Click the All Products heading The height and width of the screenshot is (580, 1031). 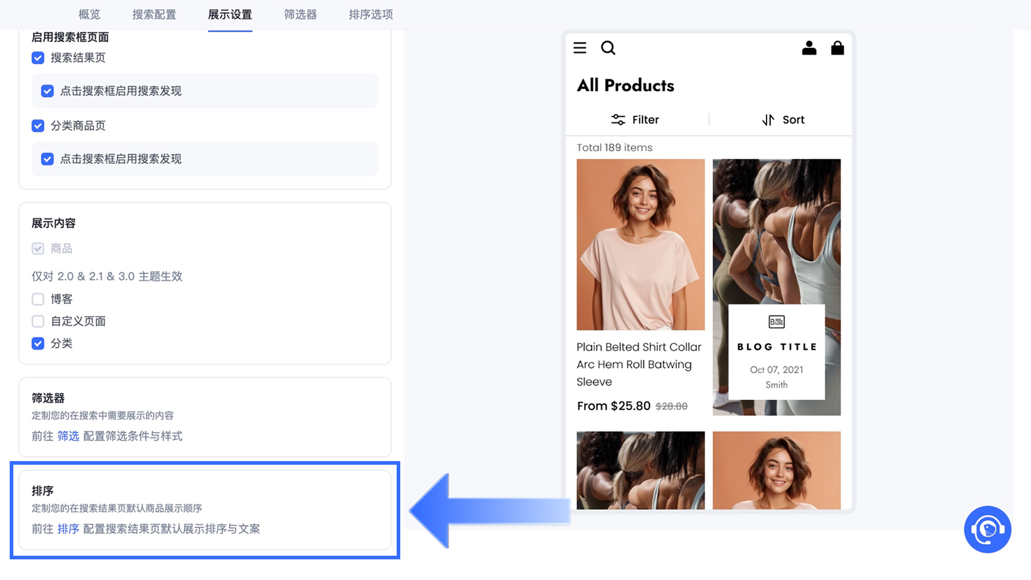pos(625,86)
